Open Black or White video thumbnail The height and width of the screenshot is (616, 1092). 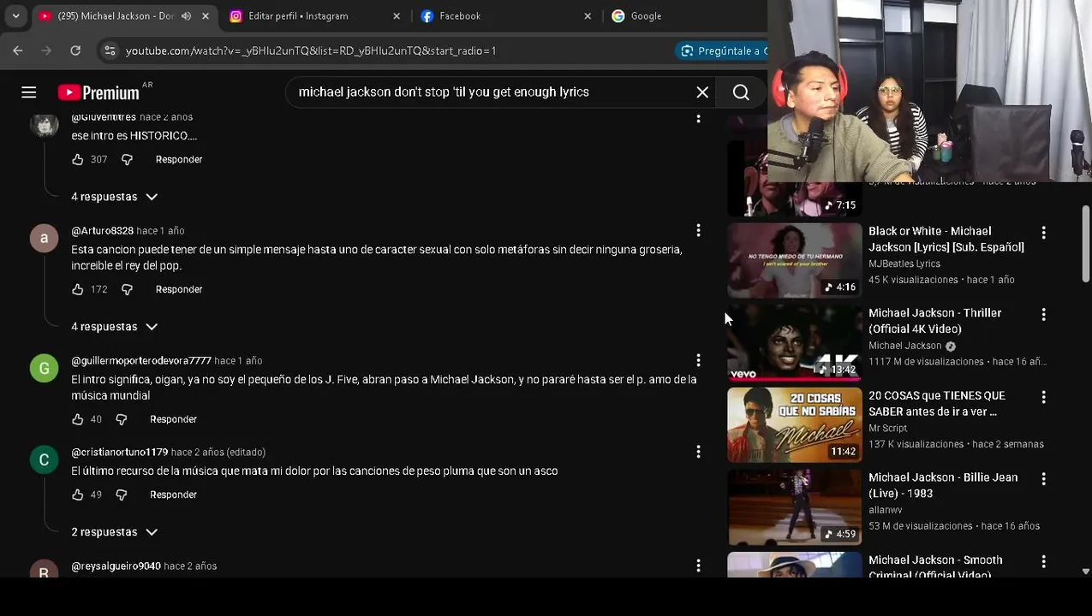click(x=795, y=260)
